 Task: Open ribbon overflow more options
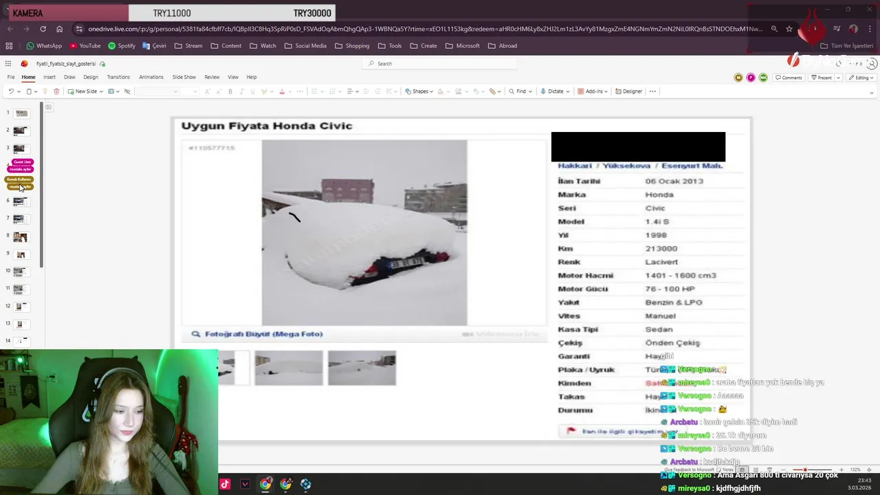[x=652, y=91]
